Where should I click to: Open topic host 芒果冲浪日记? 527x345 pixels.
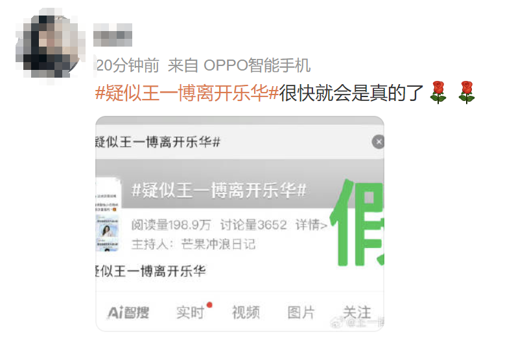click(x=218, y=244)
